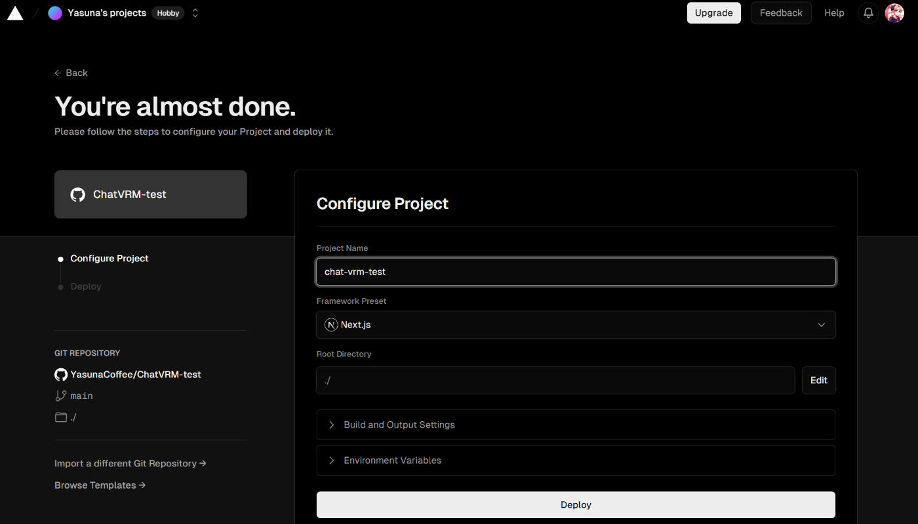918x524 pixels.
Task: Click the Yasuna's projects gradient avatar
Action: pyautogui.click(x=55, y=13)
